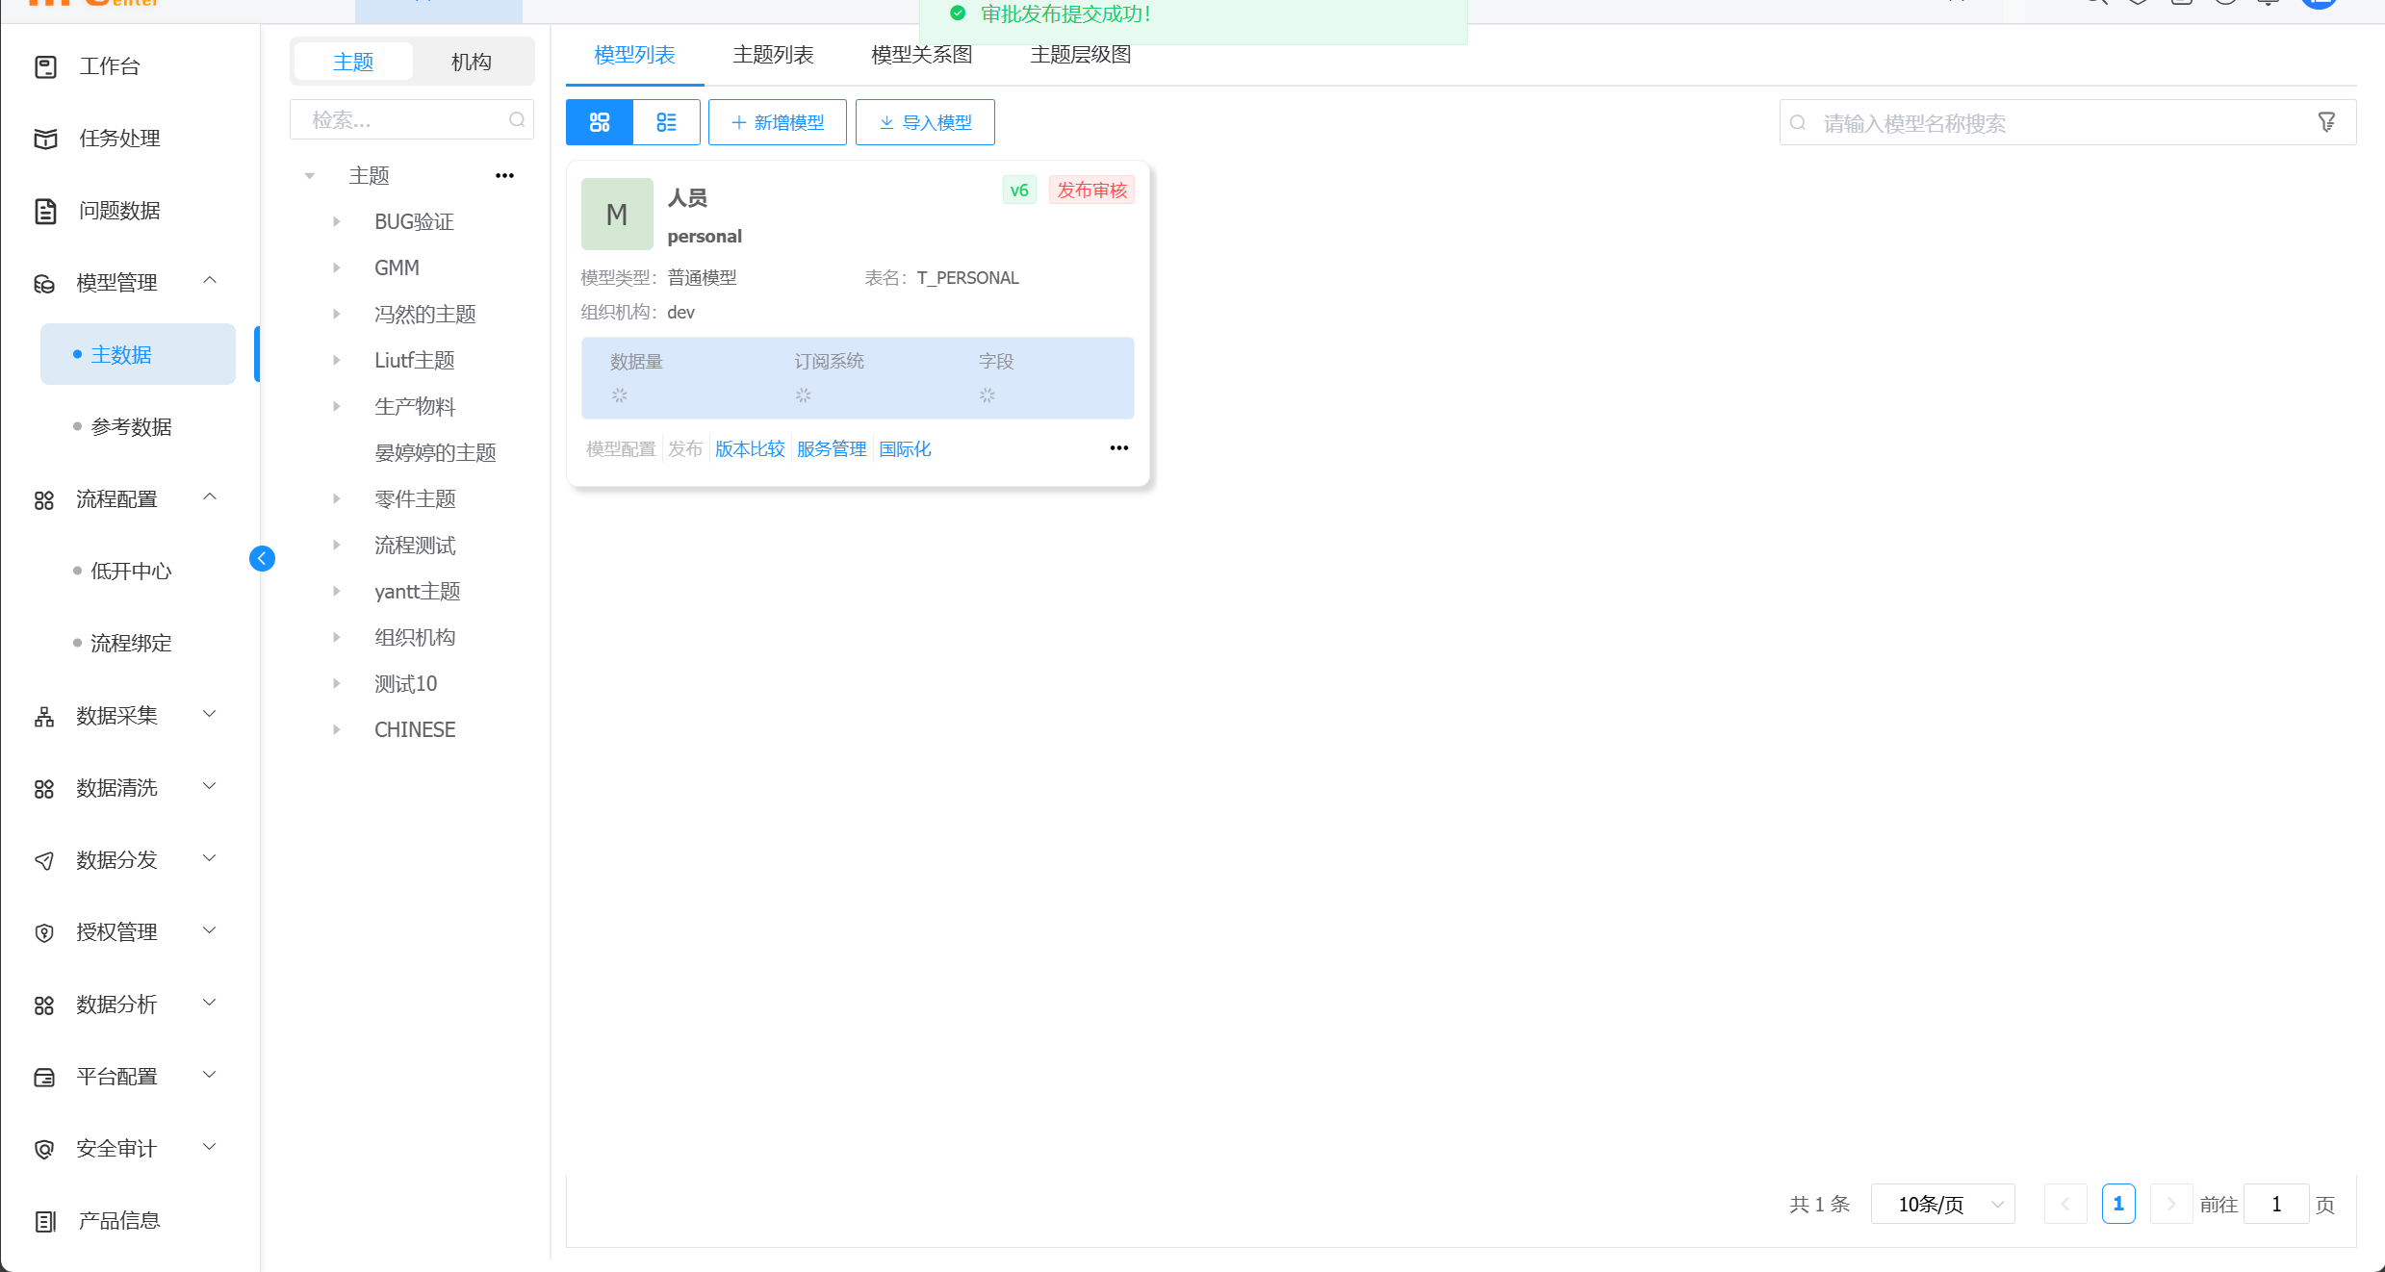Click the 新增模型 button
Screen dimensions: 2385x1272
click(778, 122)
